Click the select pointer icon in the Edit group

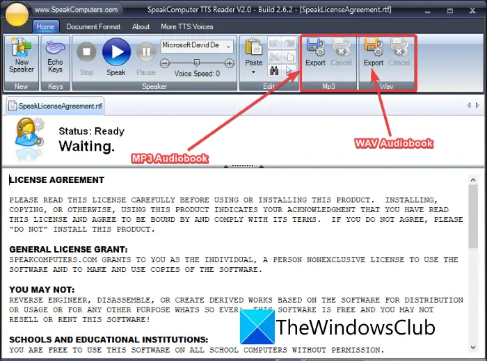tap(289, 71)
